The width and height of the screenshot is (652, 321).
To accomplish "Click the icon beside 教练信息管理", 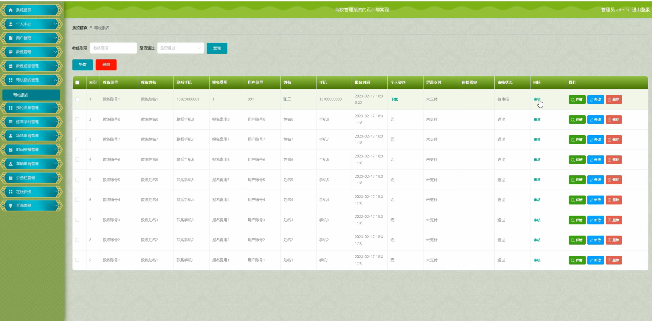I will coord(10,66).
